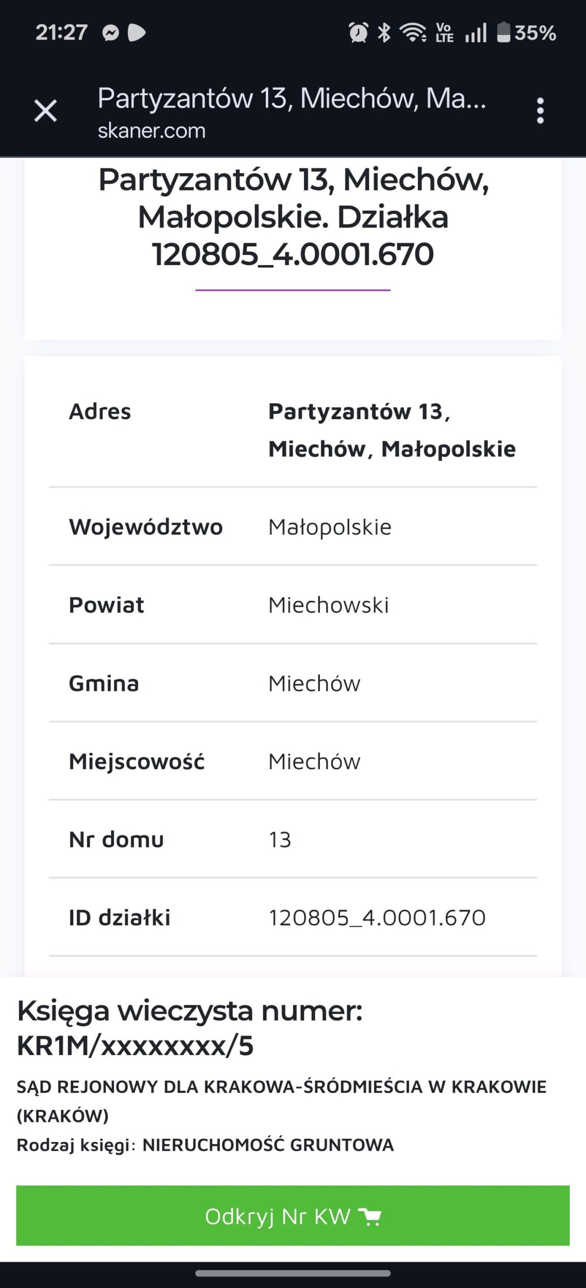Tap the Powiat value Miechowski
This screenshot has width=586, height=1288.
tap(328, 605)
